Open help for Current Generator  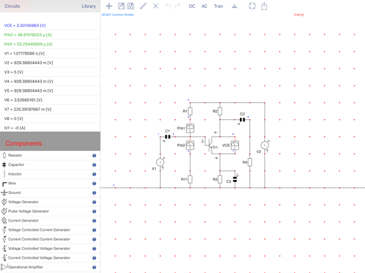[94, 220]
